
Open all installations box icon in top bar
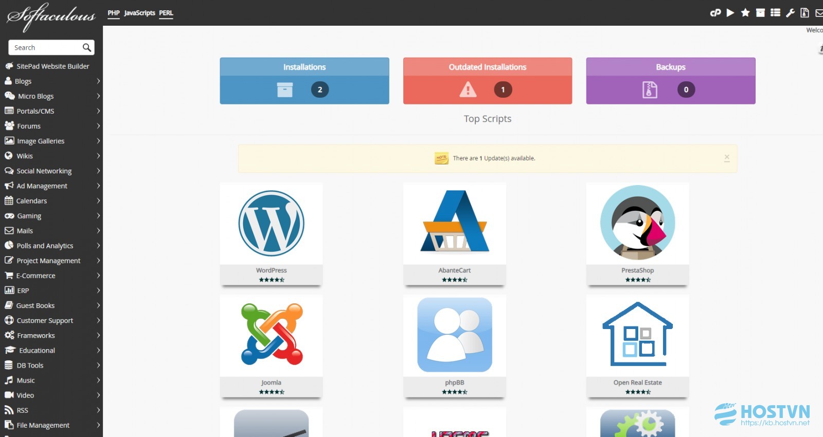[760, 13]
